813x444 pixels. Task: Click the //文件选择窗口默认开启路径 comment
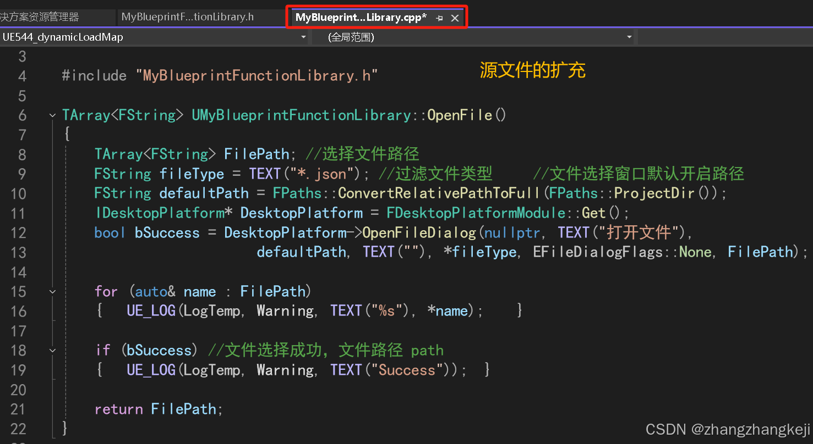coord(639,174)
